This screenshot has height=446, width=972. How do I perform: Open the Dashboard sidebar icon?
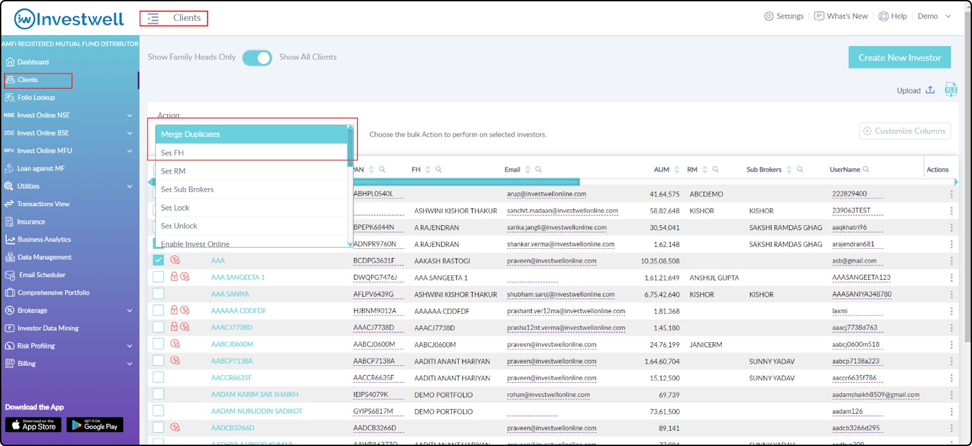pyautogui.click(x=10, y=62)
